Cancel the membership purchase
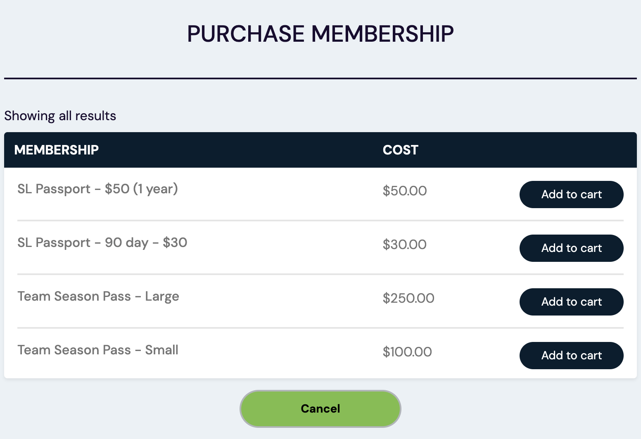This screenshot has width=641, height=439. point(320,408)
